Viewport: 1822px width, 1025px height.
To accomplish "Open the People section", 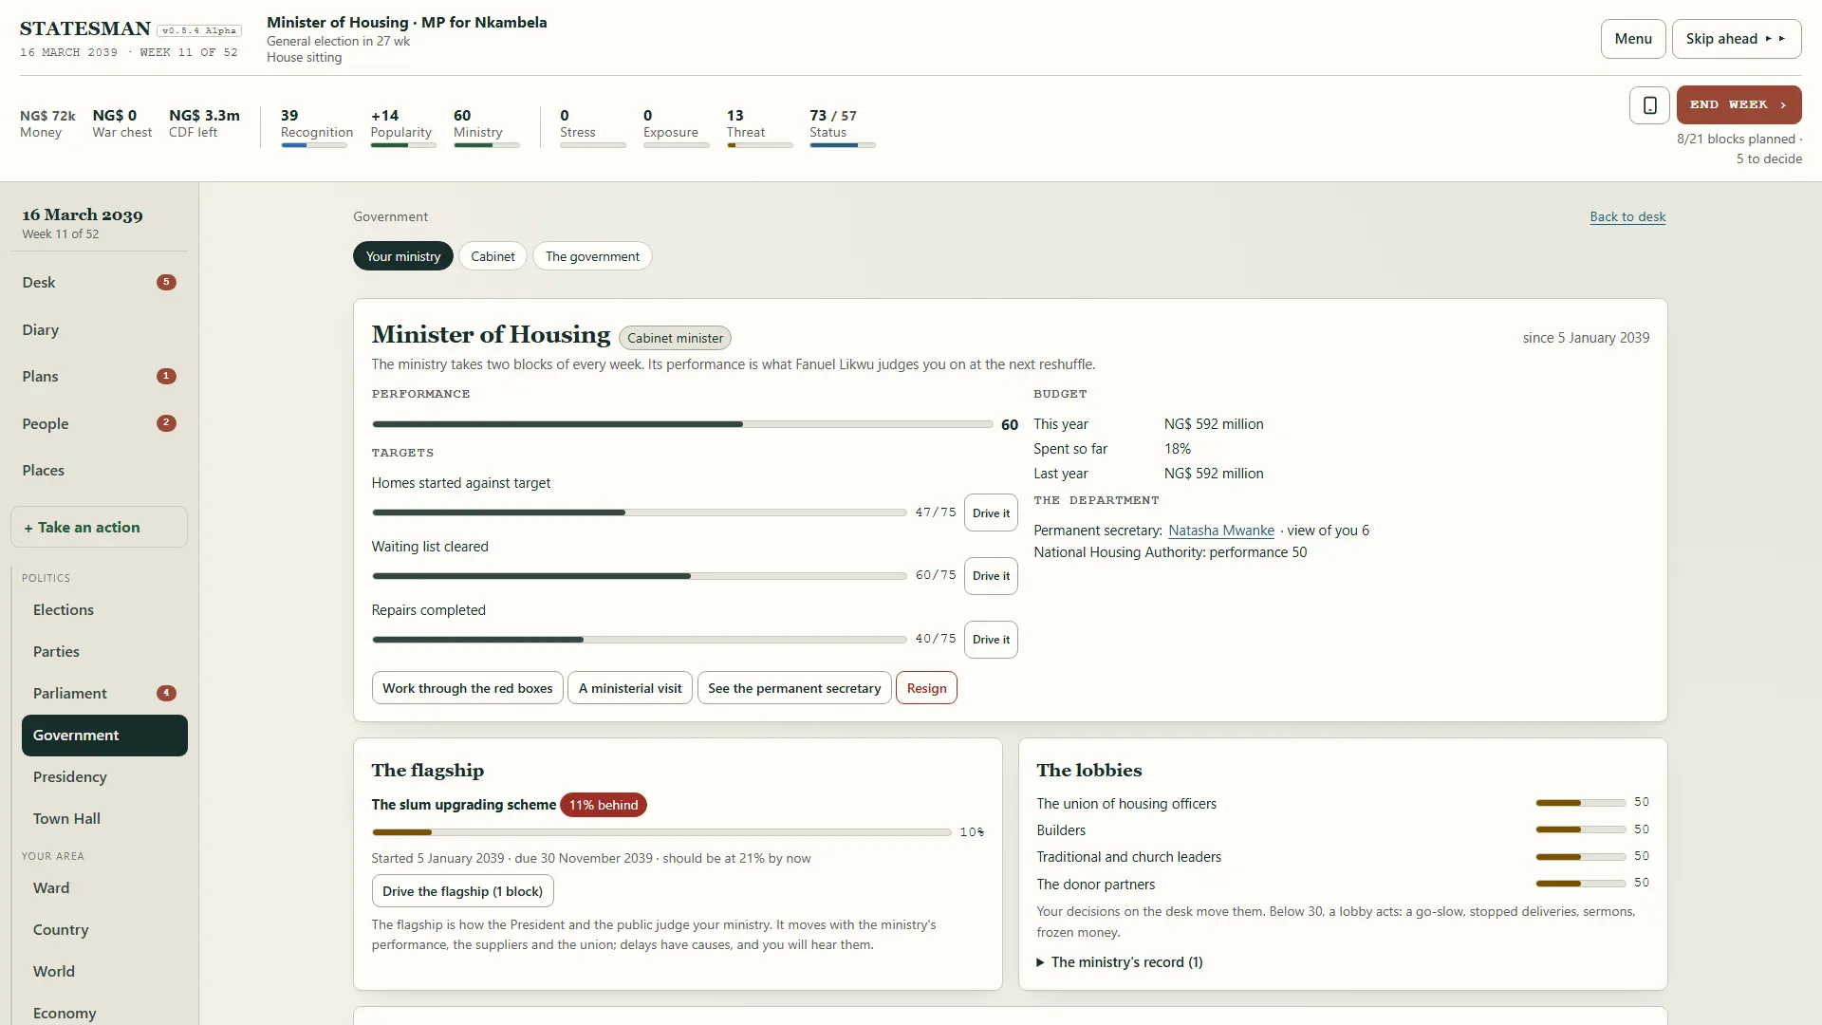I will click(x=99, y=423).
